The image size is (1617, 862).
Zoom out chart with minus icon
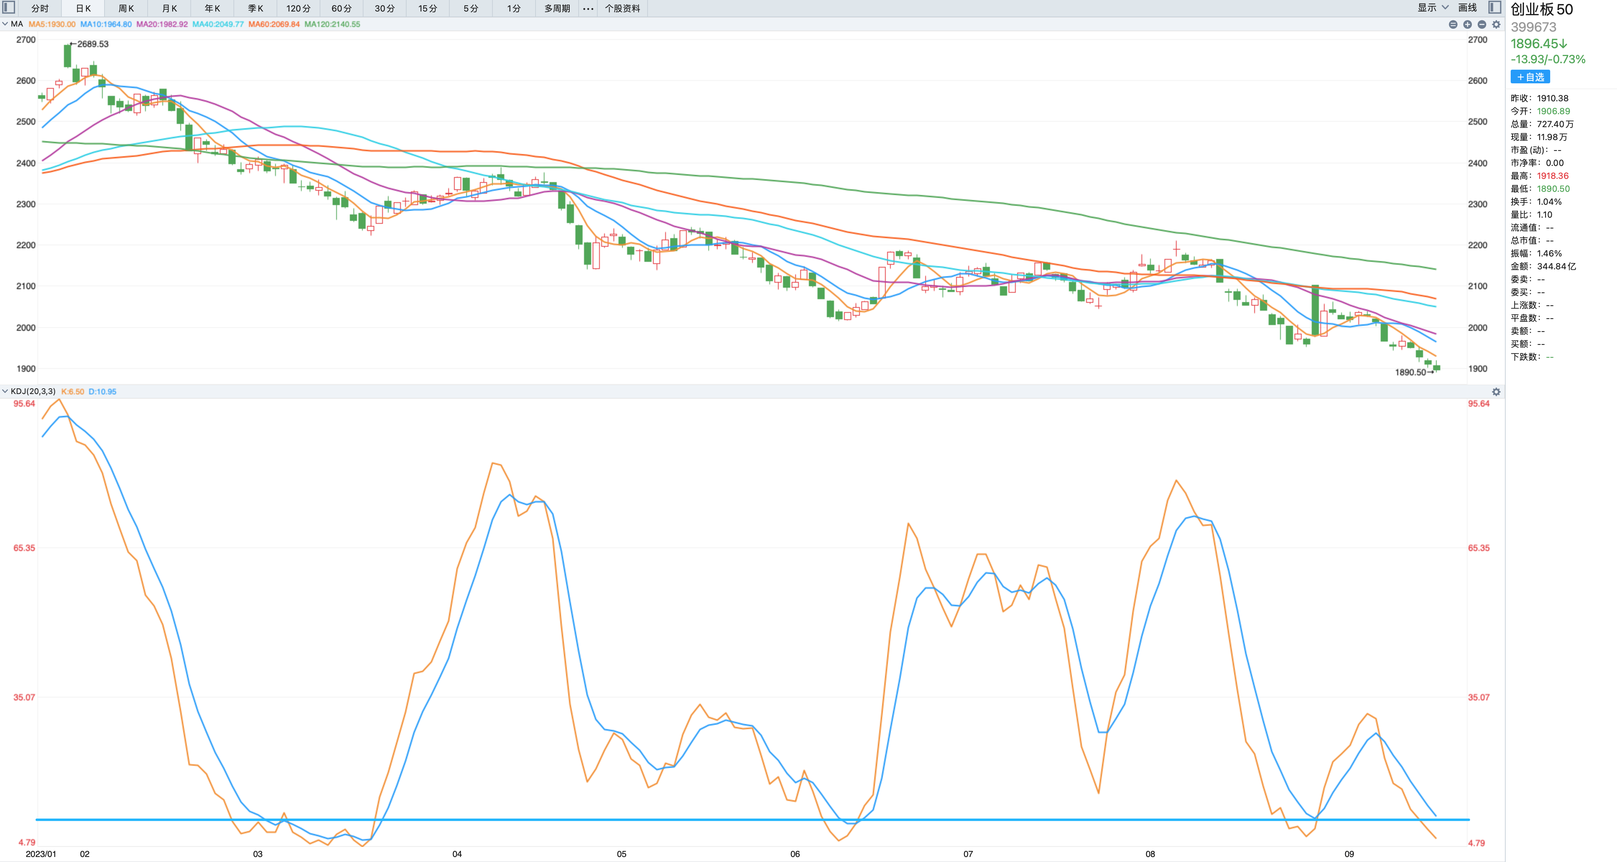1482,24
